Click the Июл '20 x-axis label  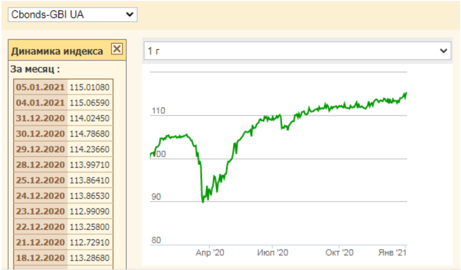(x=272, y=253)
